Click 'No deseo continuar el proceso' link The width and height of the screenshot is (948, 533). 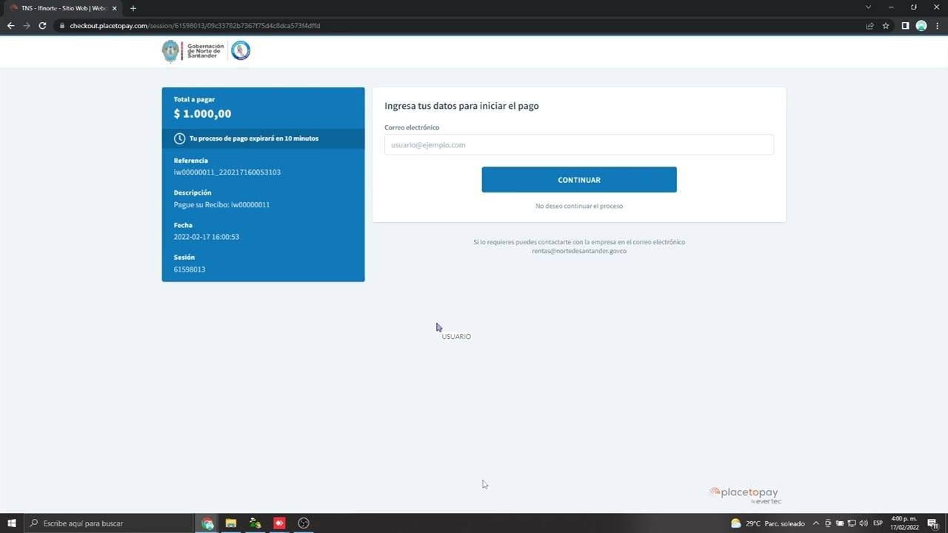pyautogui.click(x=579, y=206)
